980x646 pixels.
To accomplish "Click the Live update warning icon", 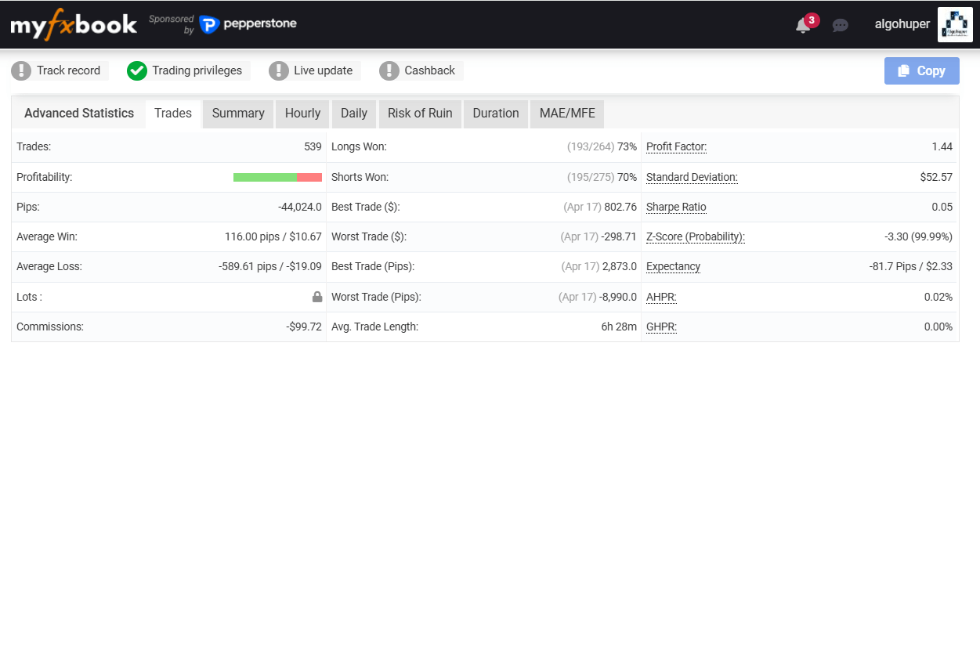I will tap(279, 70).
